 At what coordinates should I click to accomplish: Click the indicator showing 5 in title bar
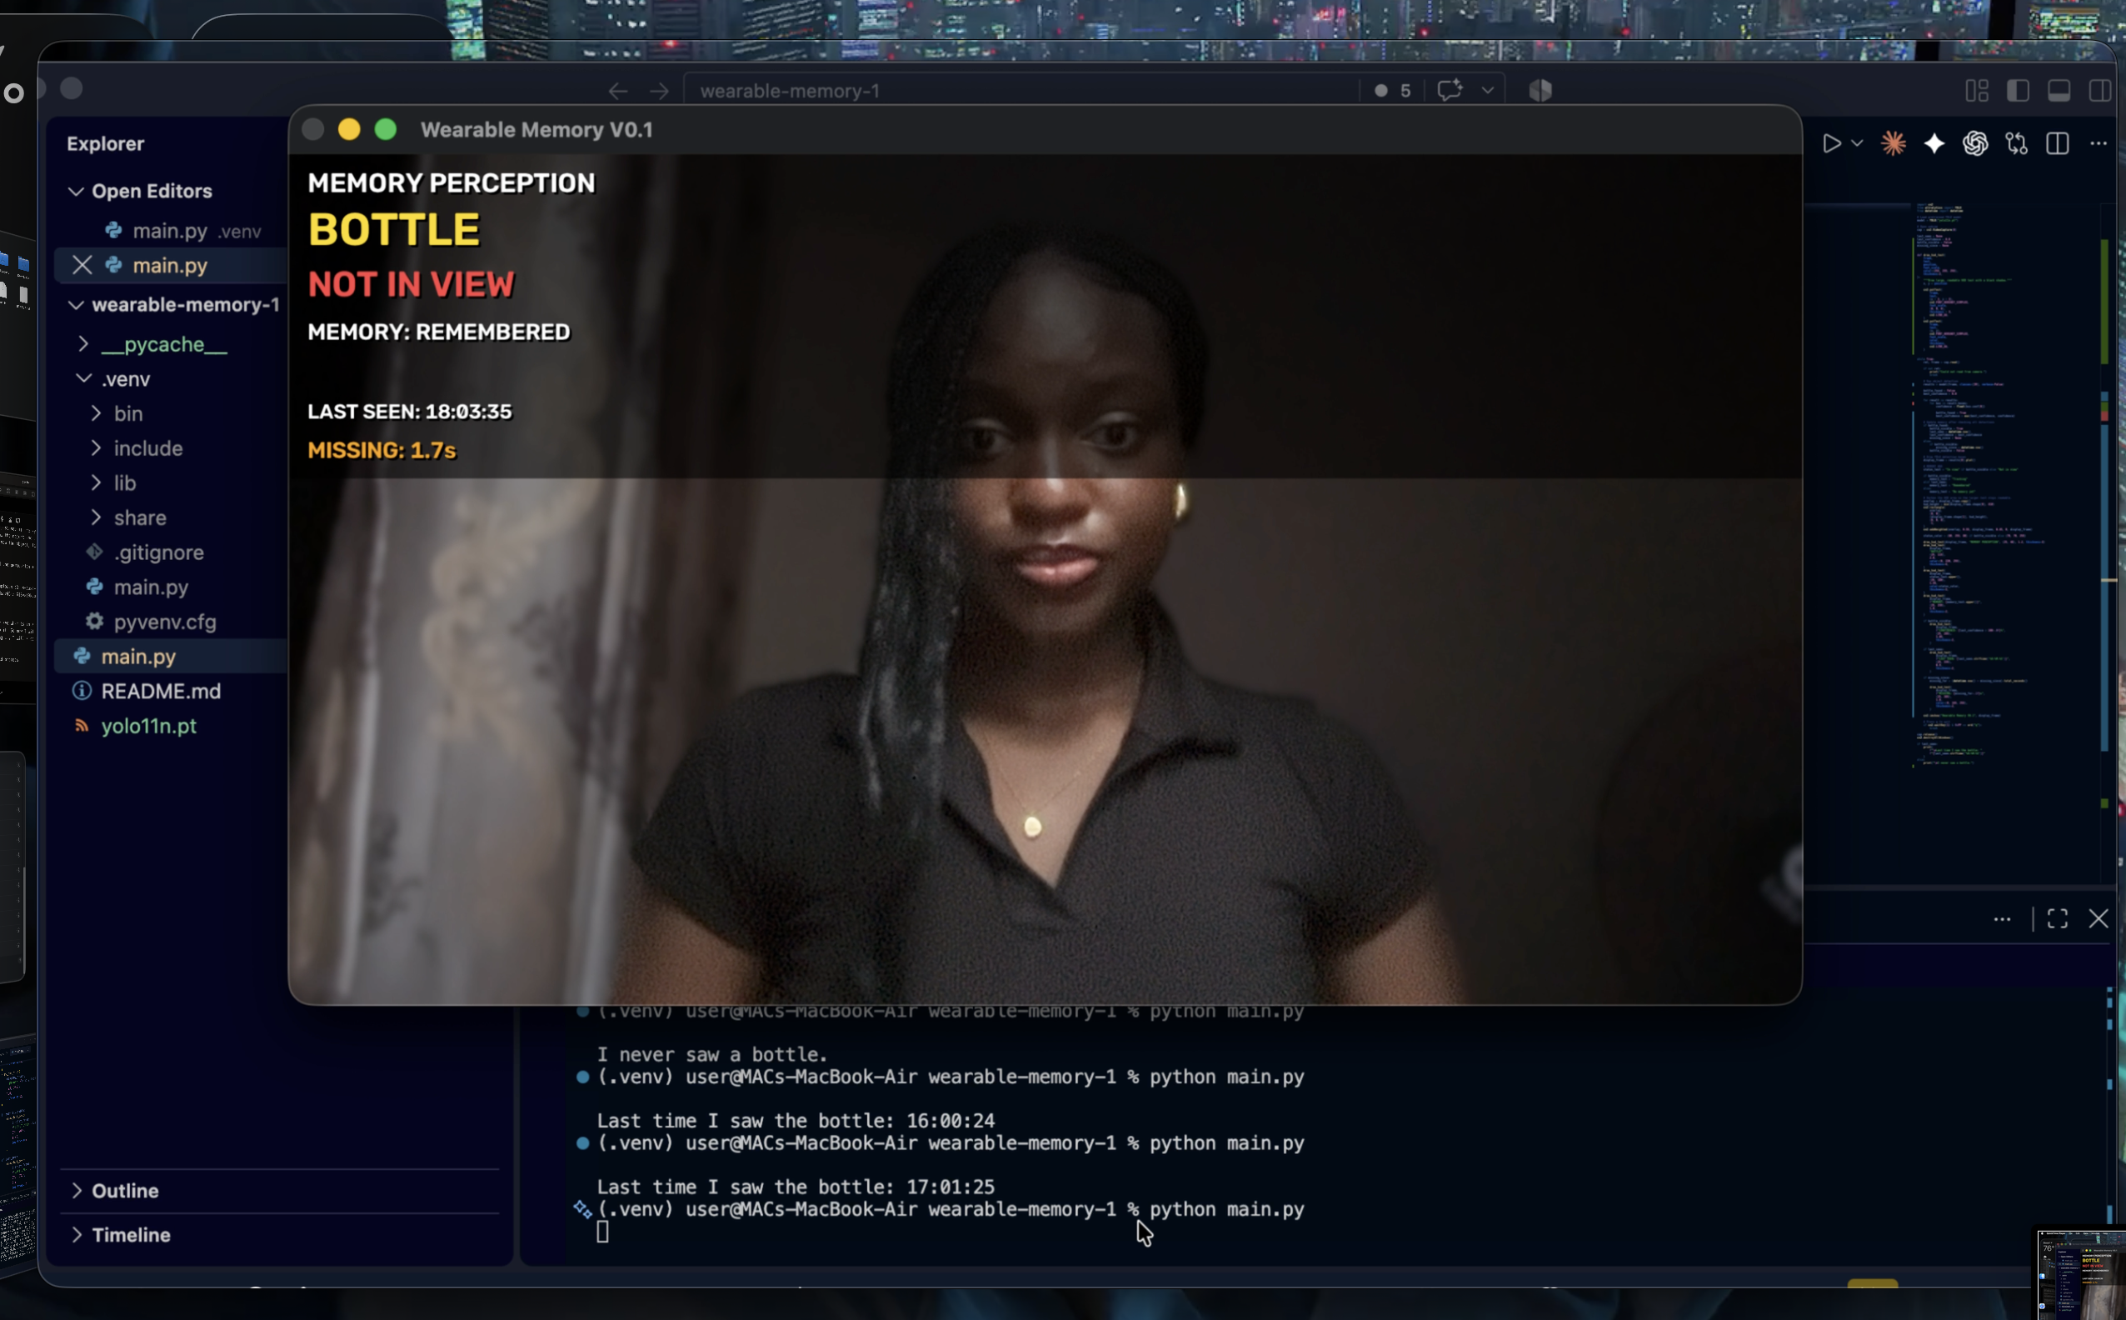pos(1393,91)
